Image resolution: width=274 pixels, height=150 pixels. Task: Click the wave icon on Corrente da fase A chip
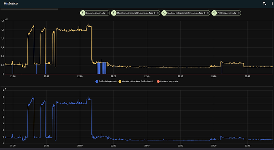point(164,13)
